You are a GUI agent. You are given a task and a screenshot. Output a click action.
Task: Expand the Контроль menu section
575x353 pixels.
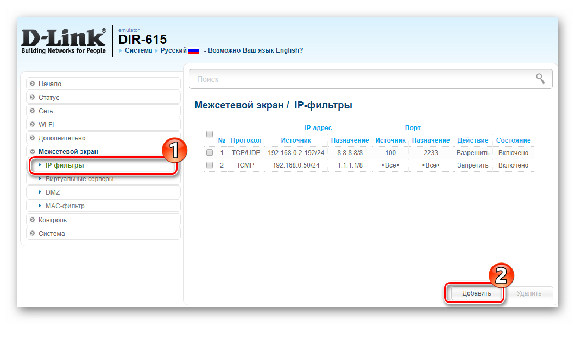(103, 220)
